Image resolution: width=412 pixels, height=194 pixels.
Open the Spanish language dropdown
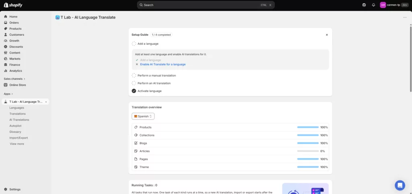click(143, 116)
